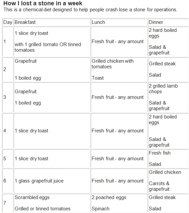Select Day 7 lunch Spinach text
This screenshot has width=189, height=213.
[101, 209]
